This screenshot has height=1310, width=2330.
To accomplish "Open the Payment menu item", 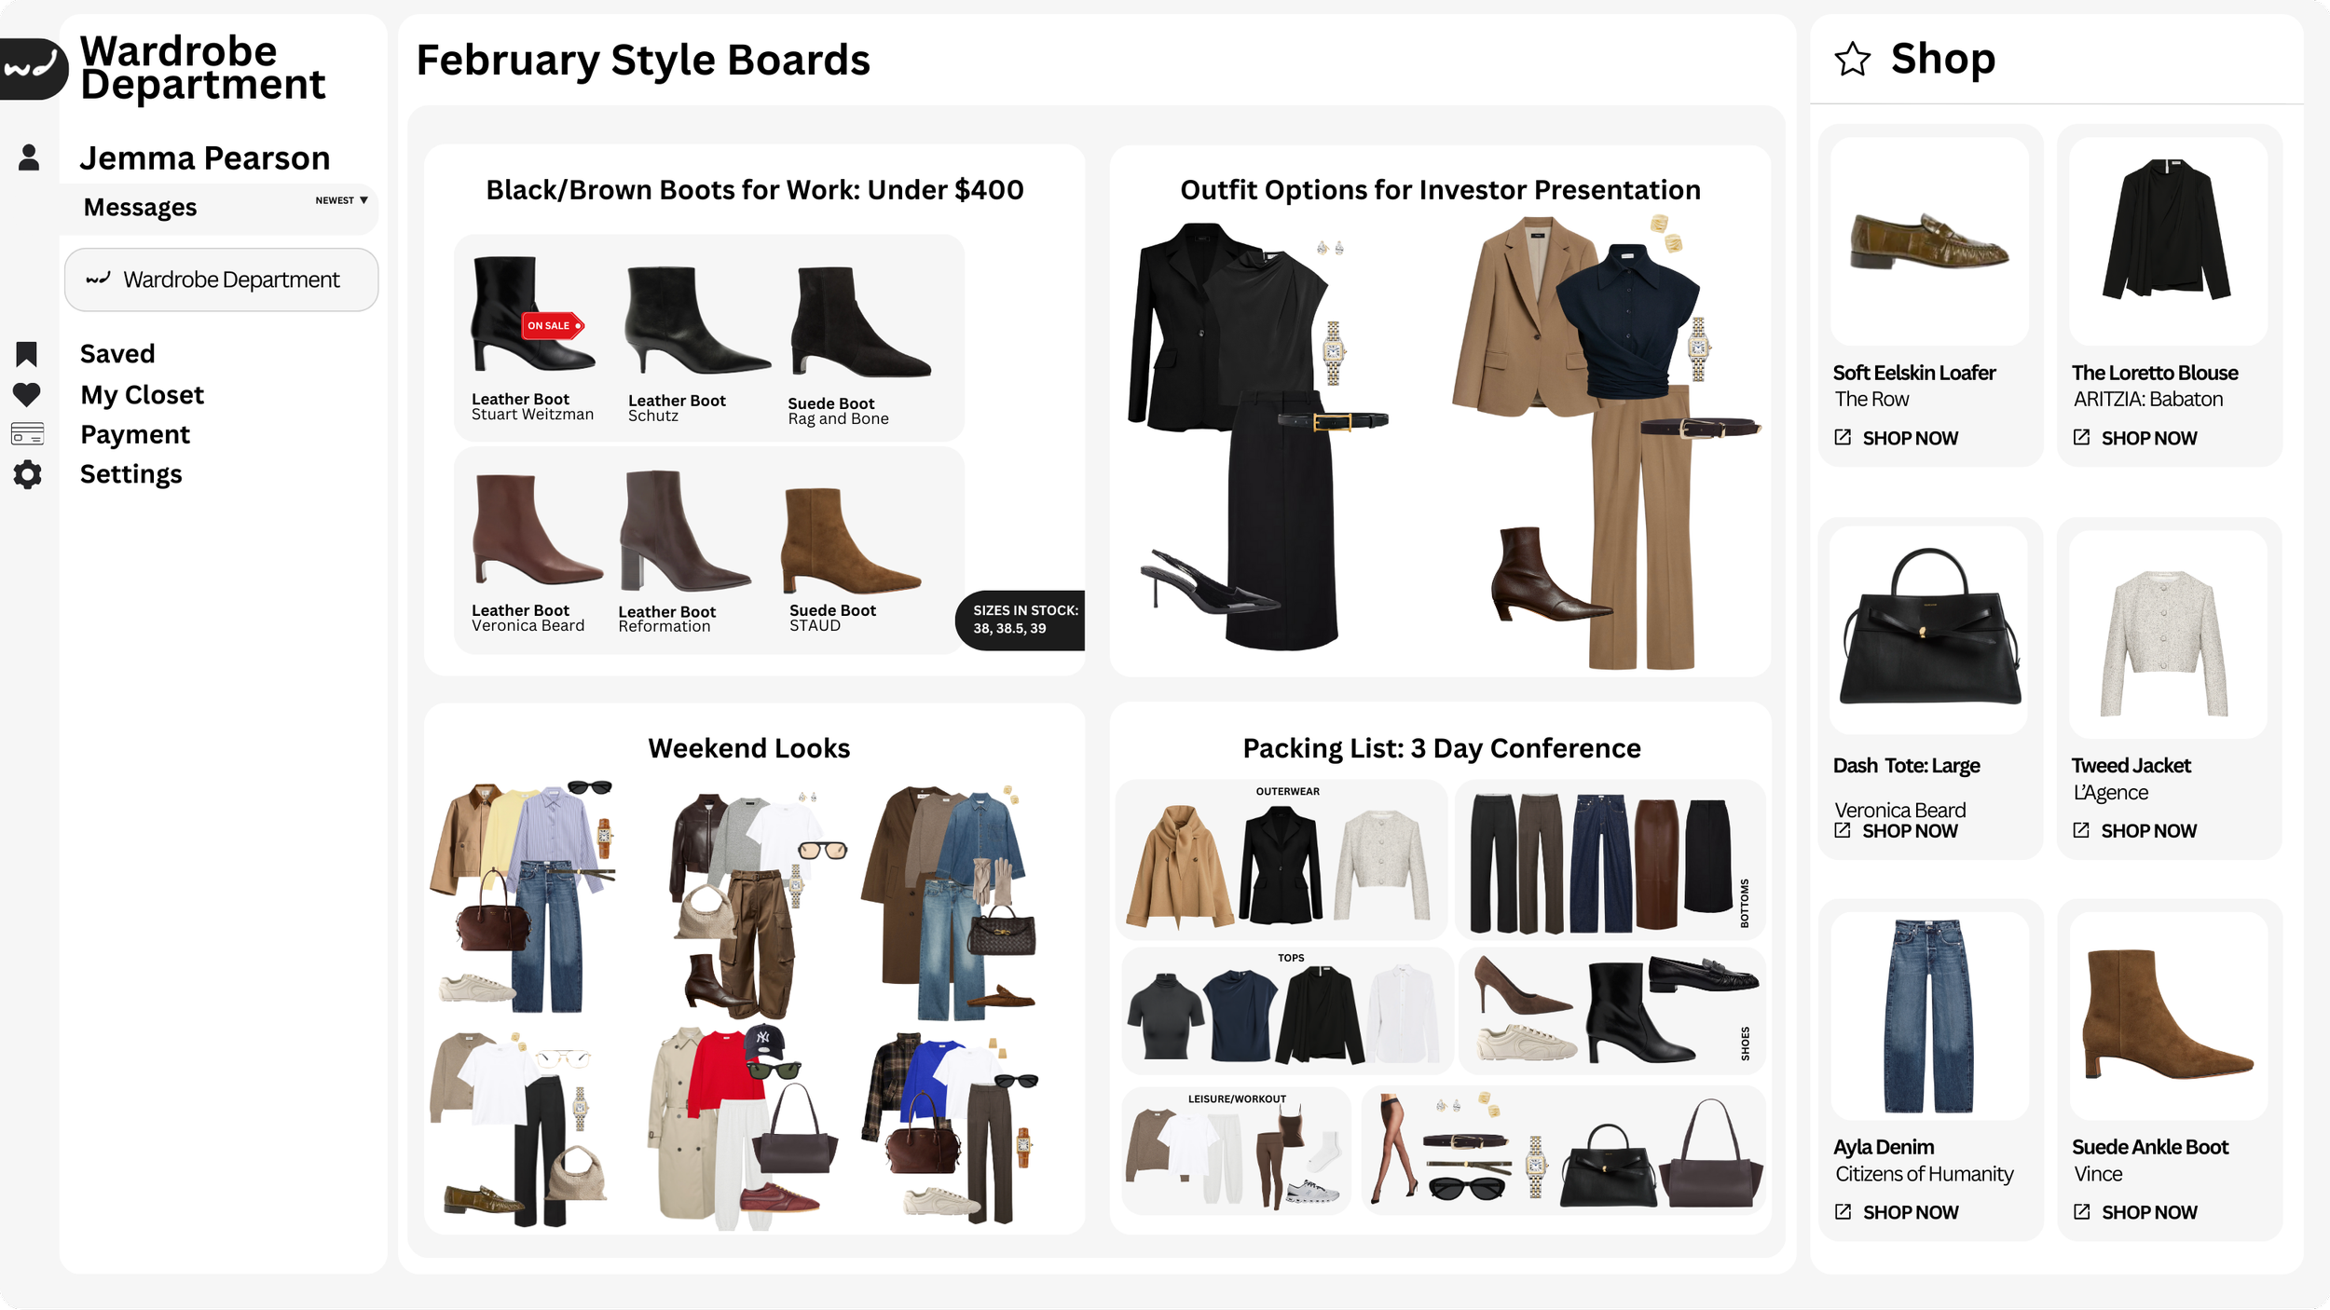I will (135, 435).
